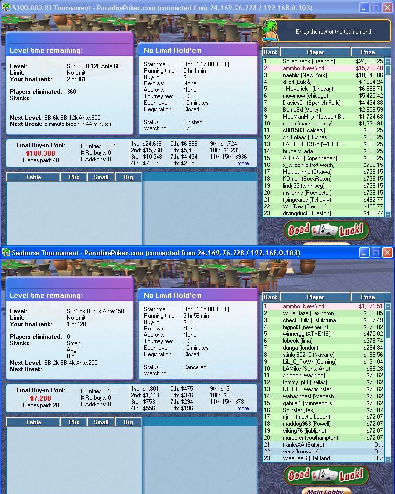Click $108,300 Final Buy-in Pool amount

(x=40, y=153)
